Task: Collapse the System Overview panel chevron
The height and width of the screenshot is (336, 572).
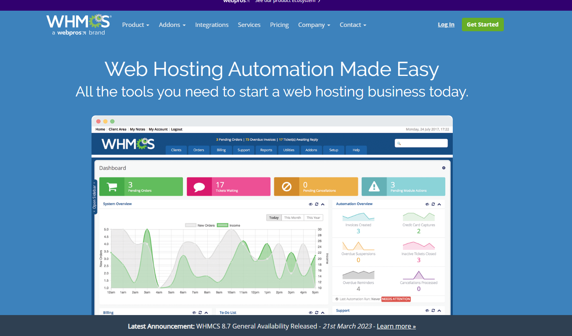Action: click(323, 204)
